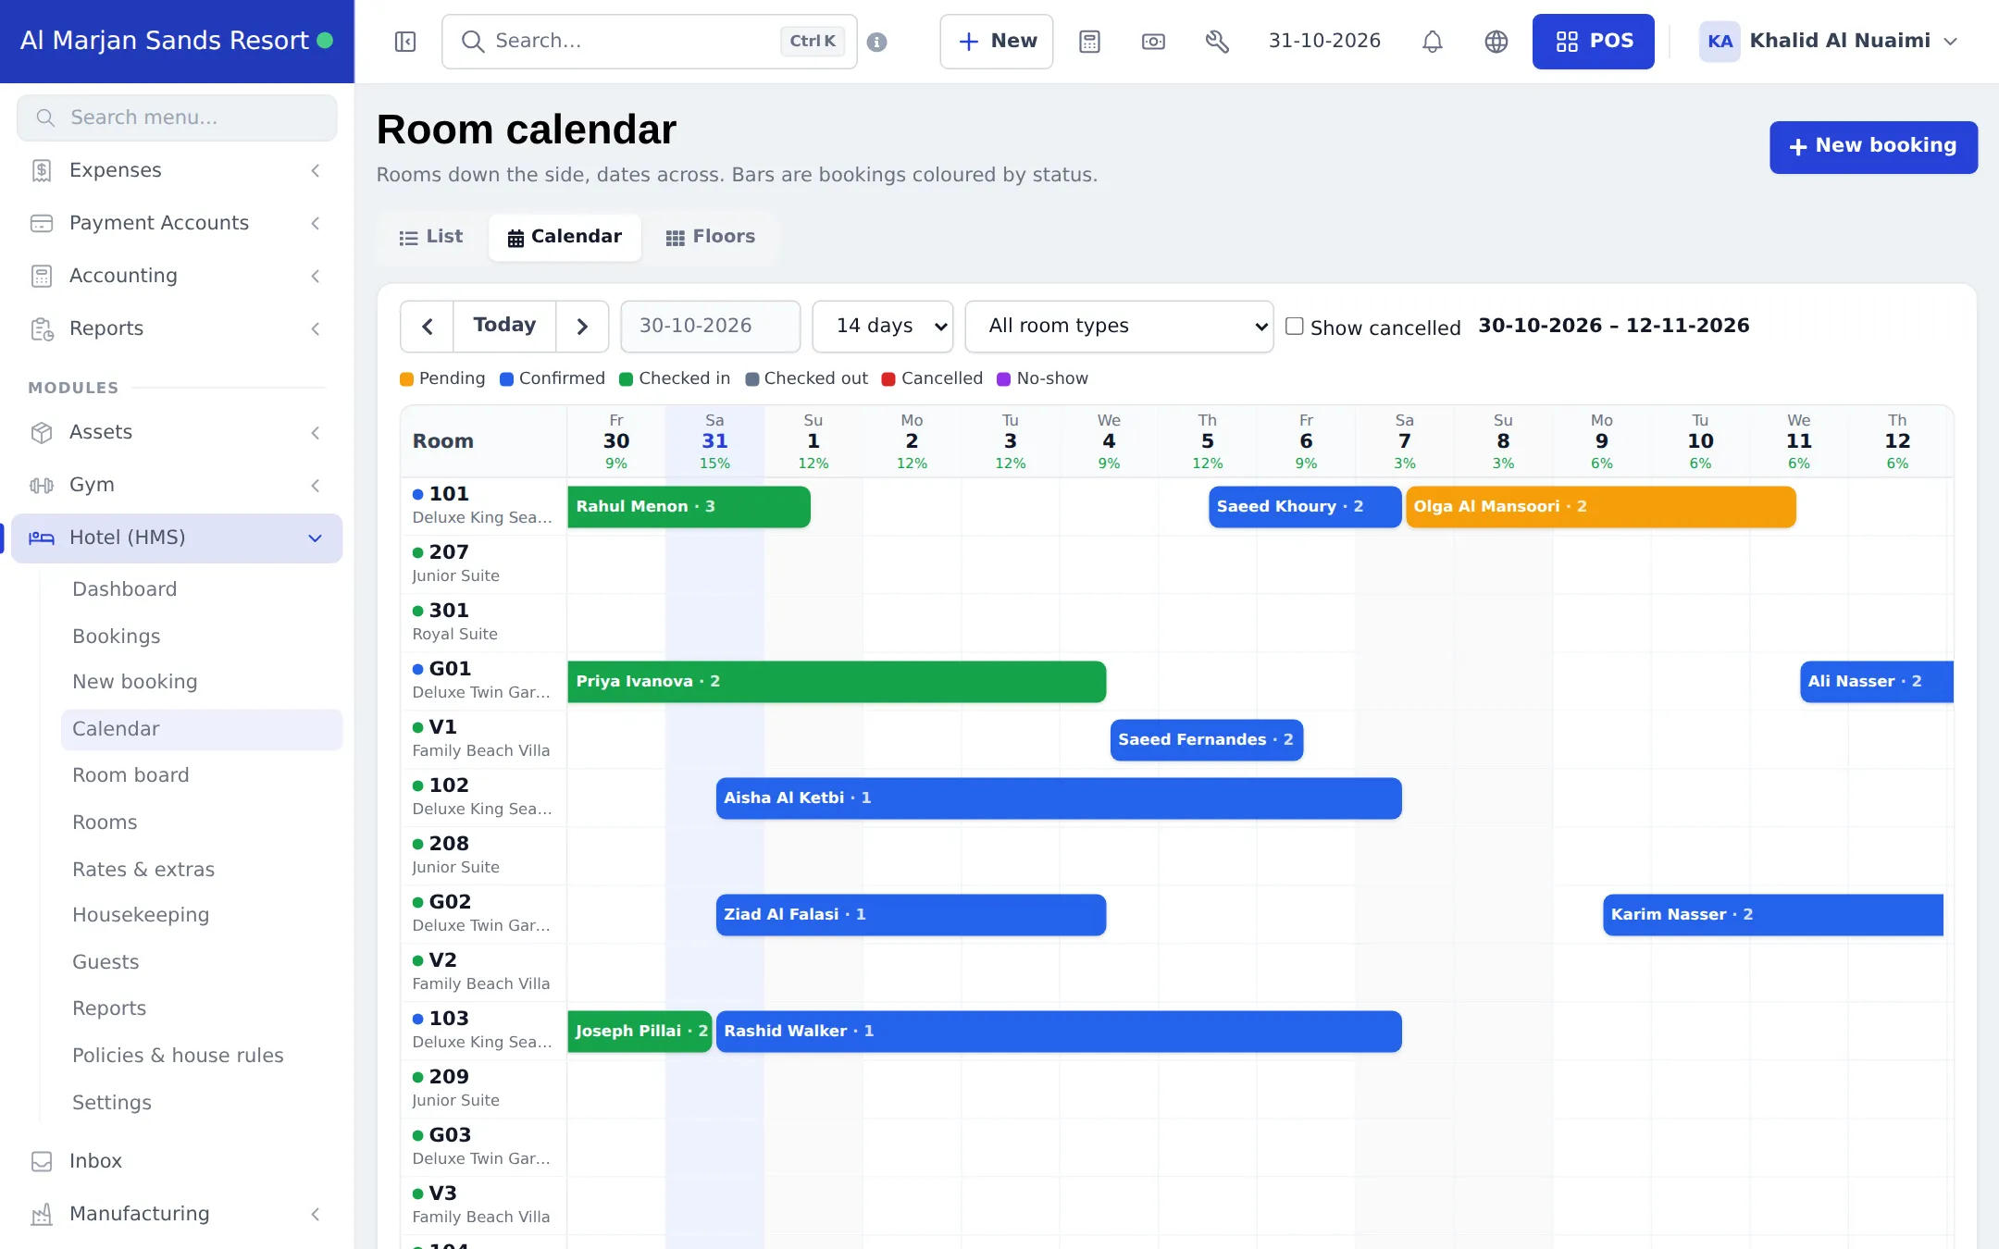Click the Accounting sidebar icon

pos(42,276)
